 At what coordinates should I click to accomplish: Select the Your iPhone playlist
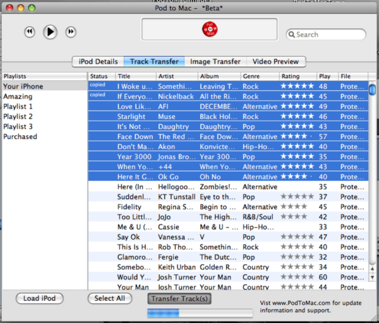[x=45, y=87]
